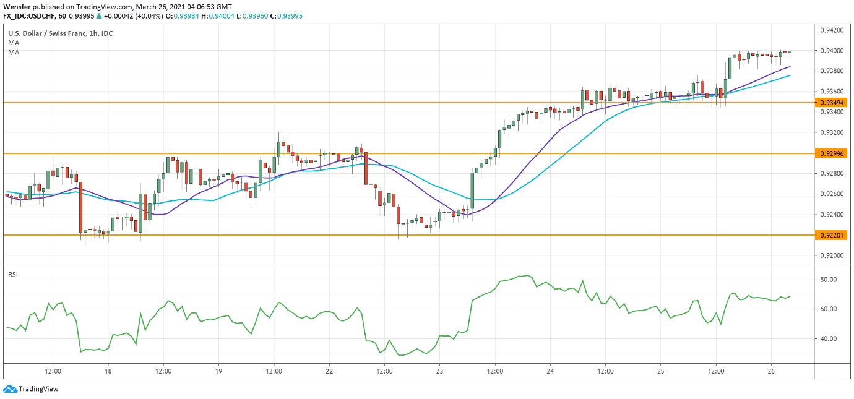The height and width of the screenshot is (399, 854).
Task: Select date 26 on time axis
Action: click(771, 371)
